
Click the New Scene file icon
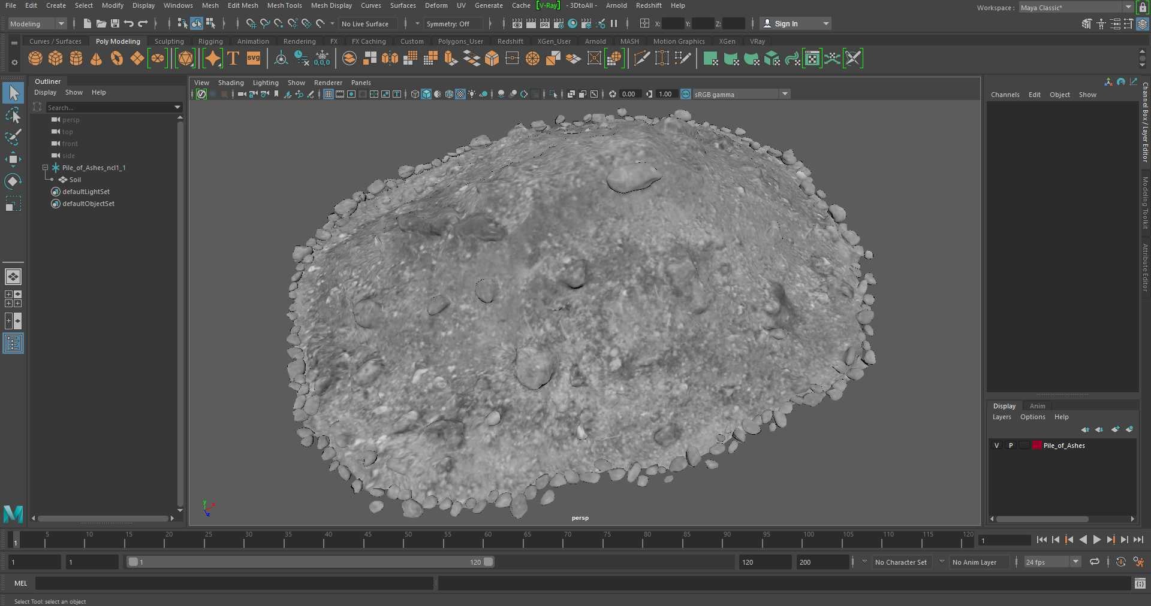coord(87,23)
